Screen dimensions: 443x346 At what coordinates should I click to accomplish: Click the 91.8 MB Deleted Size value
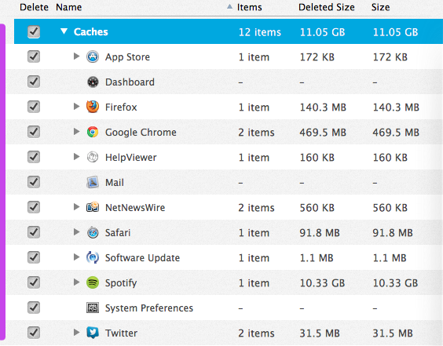point(320,233)
